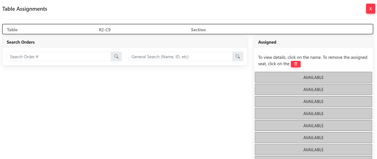Viewport: 377px width, 159px height.
Task: Choose the third AVAILABLE seat slot
Action: [x=313, y=101]
